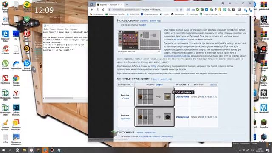Open the Yandex home button in toolbar
This screenshot has height=153, width=272.
(98, 10)
